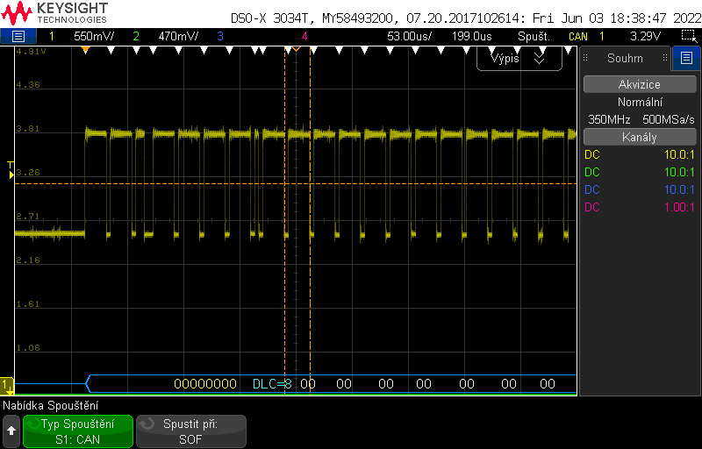Viewport: 702px width, 449px height.
Task: Click the blue DC 10.0:1 channel row
Action: [x=640, y=189]
